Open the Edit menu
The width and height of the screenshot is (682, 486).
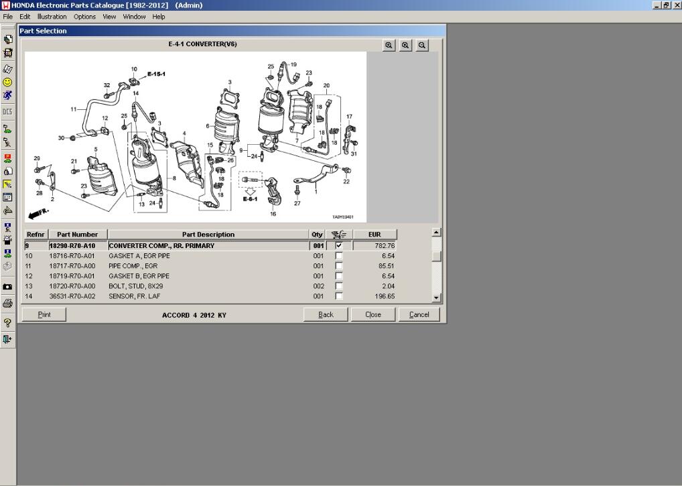point(25,17)
